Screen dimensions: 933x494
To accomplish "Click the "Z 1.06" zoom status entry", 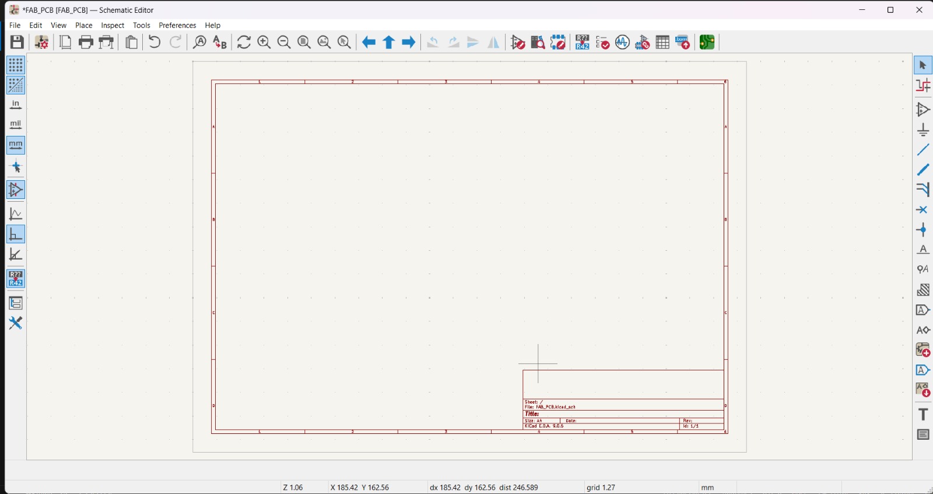I will click(293, 488).
